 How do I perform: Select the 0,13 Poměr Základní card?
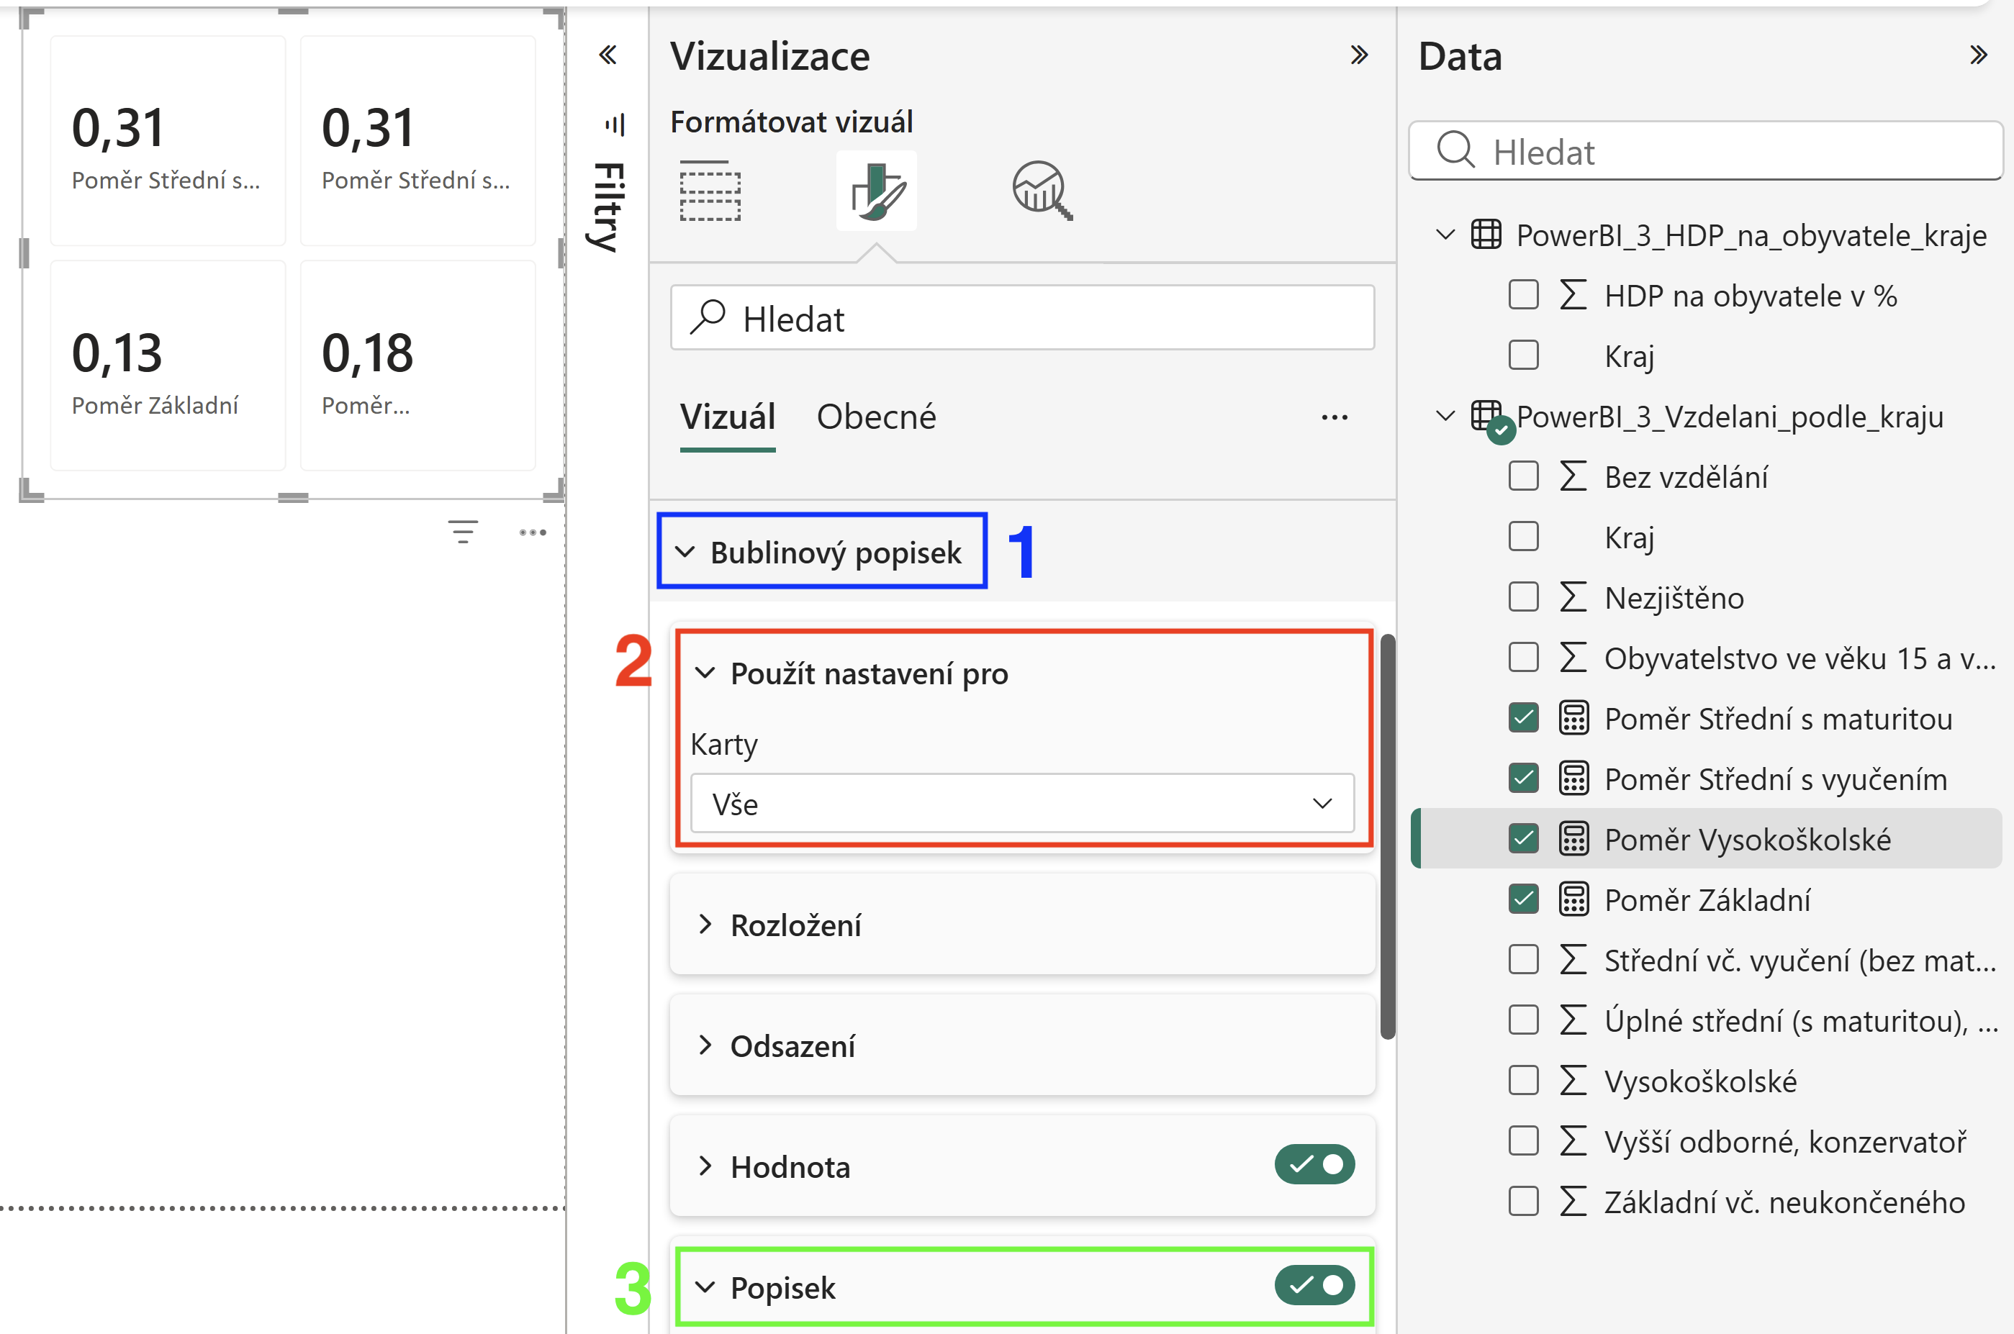168,366
